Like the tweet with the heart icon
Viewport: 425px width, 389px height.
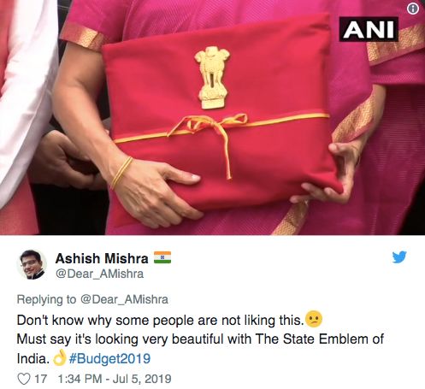[x=24, y=379]
